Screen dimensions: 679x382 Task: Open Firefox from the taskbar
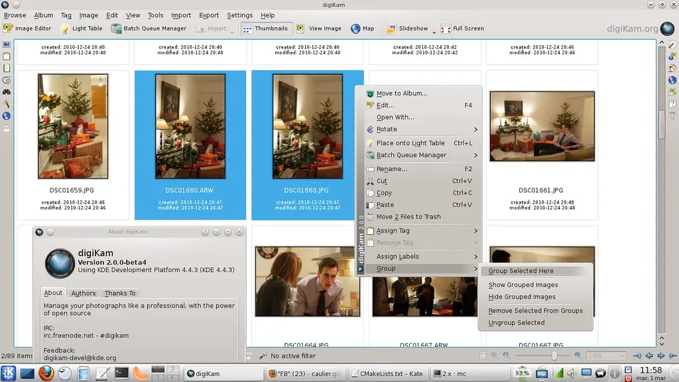[x=45, y=373]
